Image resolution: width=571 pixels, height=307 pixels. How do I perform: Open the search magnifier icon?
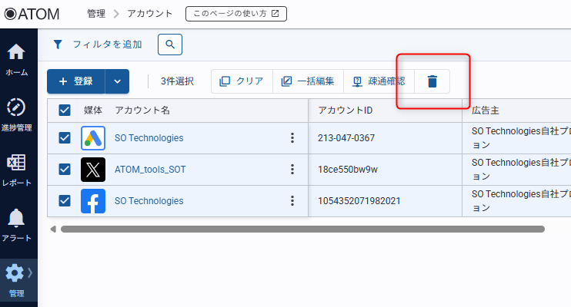(x=170, y=45)
